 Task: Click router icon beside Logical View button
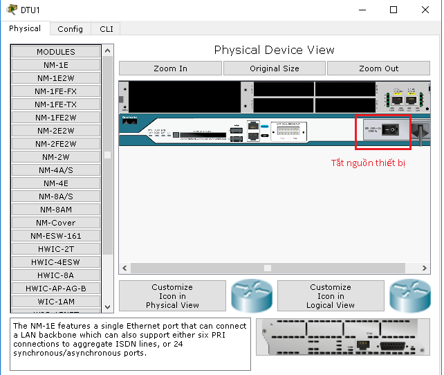click(x=409, y=295)
